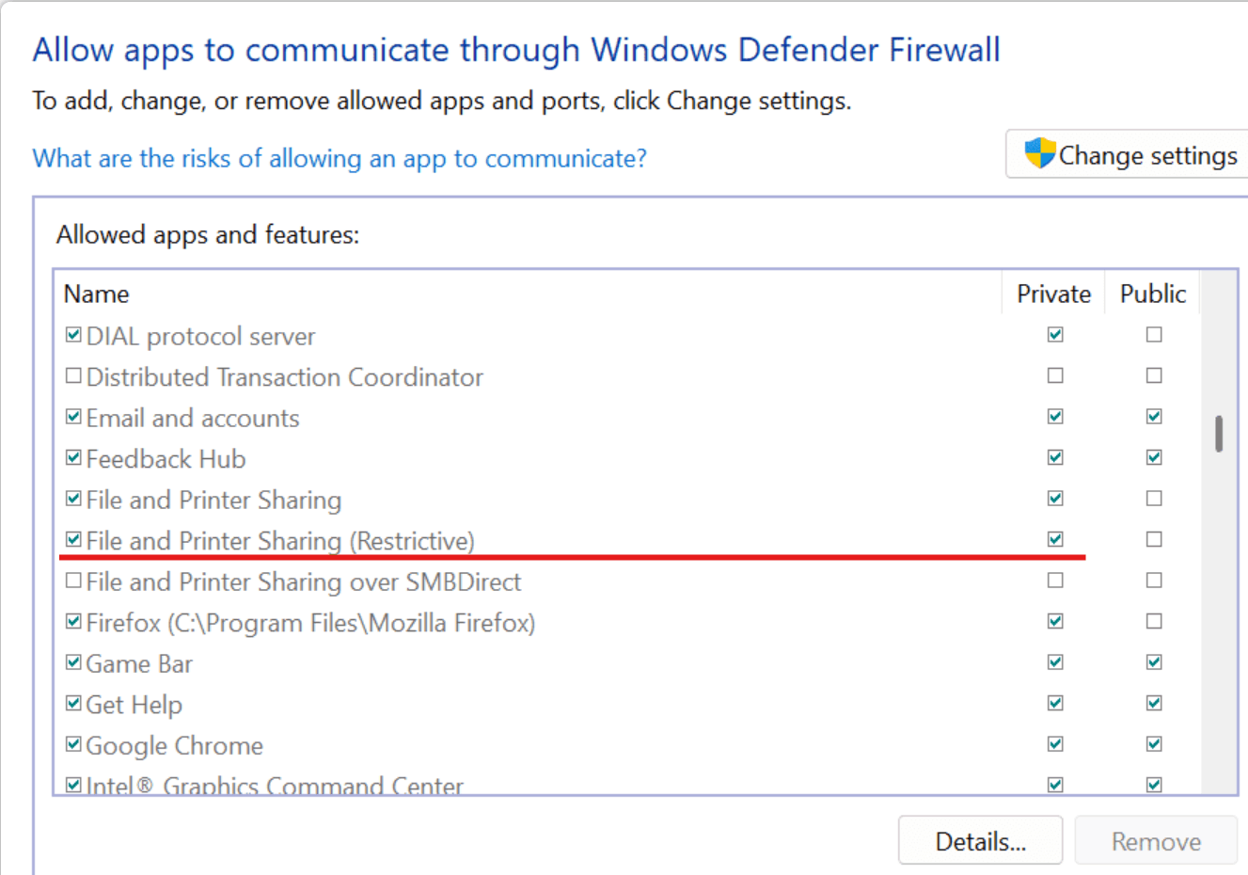
Task: Enable Public checkbox for File and Printer Sharing
Action: [x=1154, y=498]
